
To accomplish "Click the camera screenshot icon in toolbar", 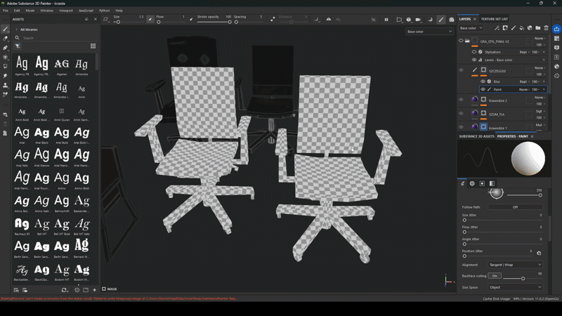I will [452, 20].
